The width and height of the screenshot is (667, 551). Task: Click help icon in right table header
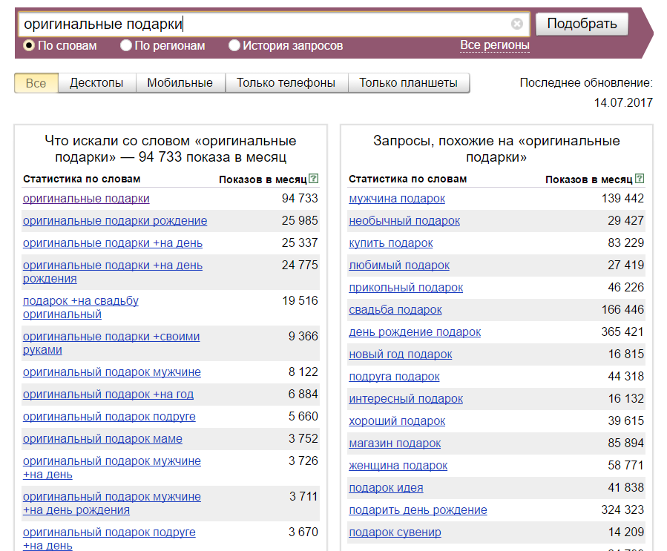click(640, 179)
